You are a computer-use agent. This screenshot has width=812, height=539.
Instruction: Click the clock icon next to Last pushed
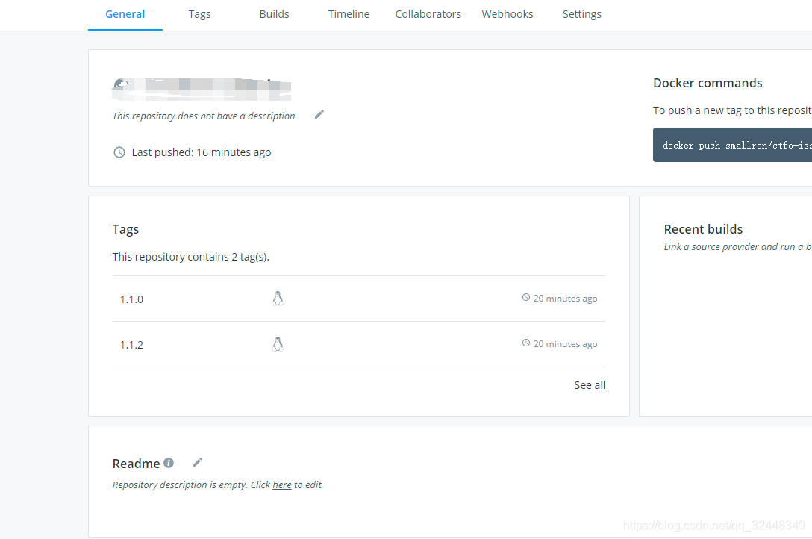119,152
